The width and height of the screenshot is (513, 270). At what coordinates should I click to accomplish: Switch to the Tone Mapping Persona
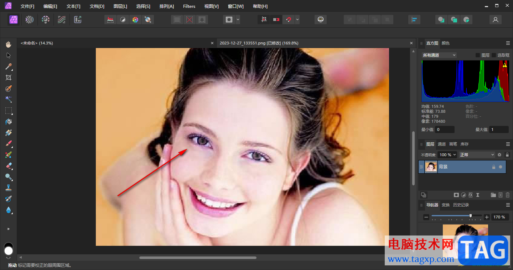tap(62, 20)
